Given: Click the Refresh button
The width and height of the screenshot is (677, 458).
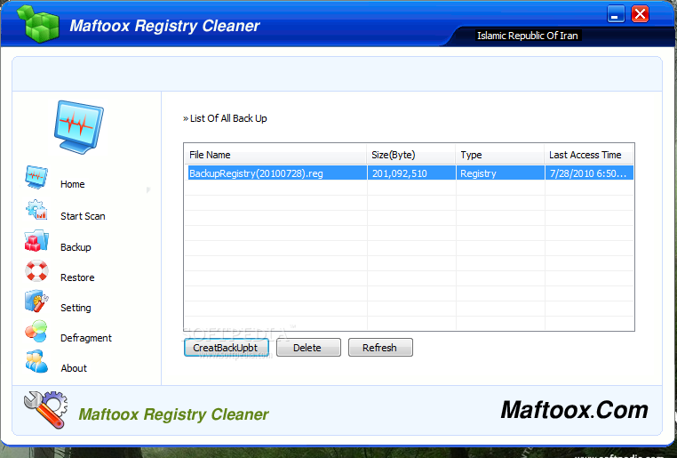Looking at the screenshot, I should (380, 348).
